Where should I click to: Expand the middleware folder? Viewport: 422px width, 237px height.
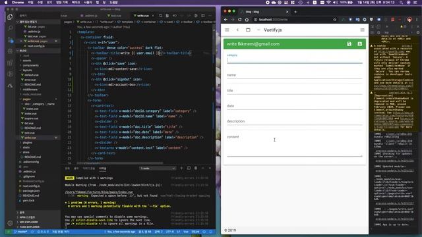30,90
